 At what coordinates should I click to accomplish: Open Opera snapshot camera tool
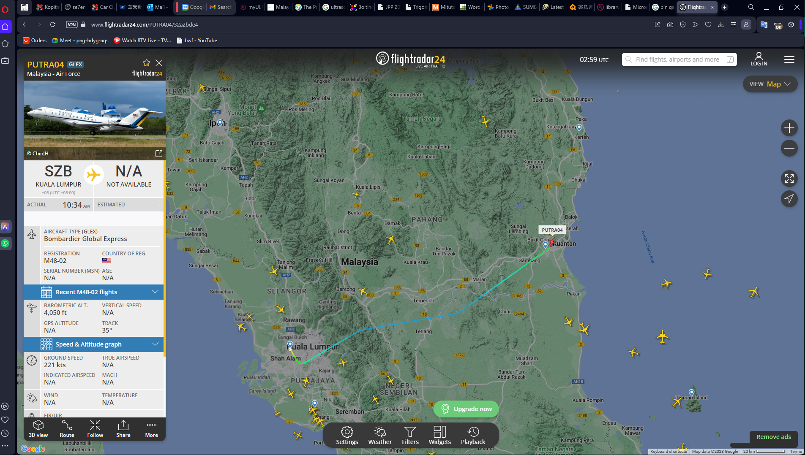[x=670, y=24]
